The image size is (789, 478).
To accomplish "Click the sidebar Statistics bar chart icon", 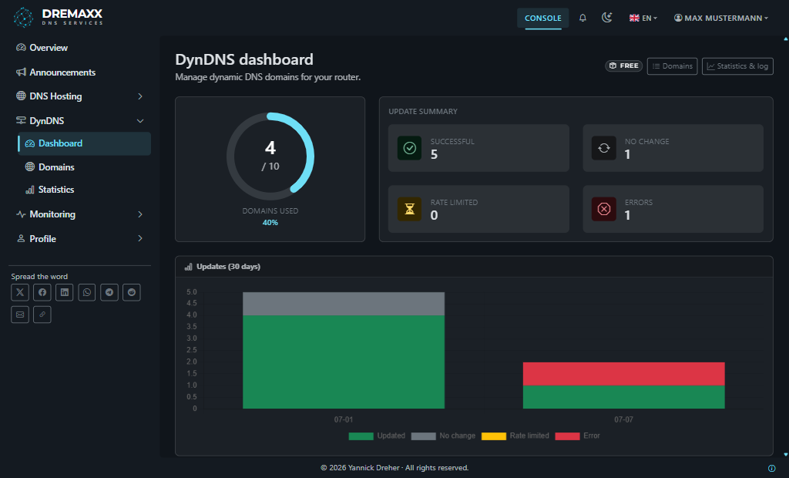I will coord(30,190).
